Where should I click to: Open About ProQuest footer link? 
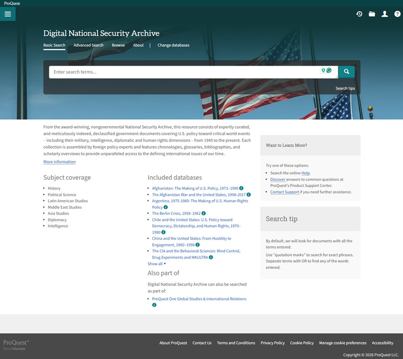click(x=173, y=343)
